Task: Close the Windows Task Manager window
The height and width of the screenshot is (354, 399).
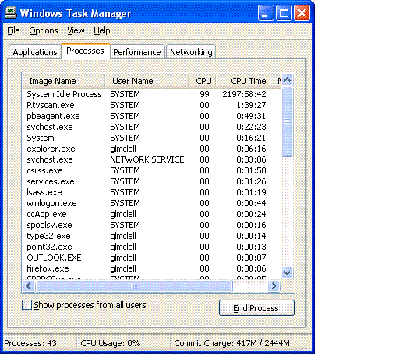Action: pyautogui.click(x=302, y=13)
